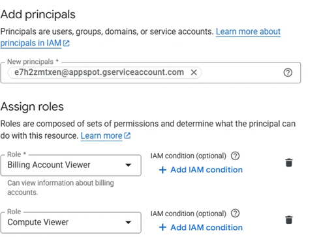Open the Billing Account Viewer role dropdown
Screen dimensions: 321x237
tap(71, 165)
